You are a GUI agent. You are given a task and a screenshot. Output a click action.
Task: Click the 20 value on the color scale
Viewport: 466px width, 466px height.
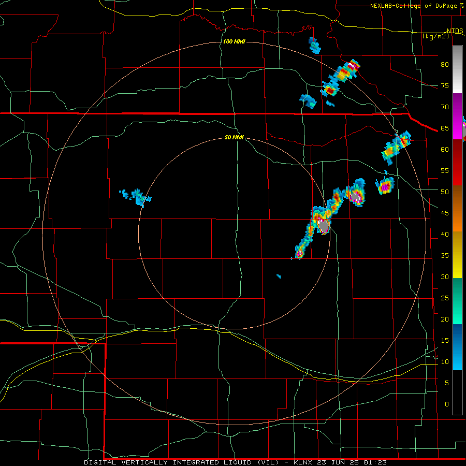tap(445, 319)
